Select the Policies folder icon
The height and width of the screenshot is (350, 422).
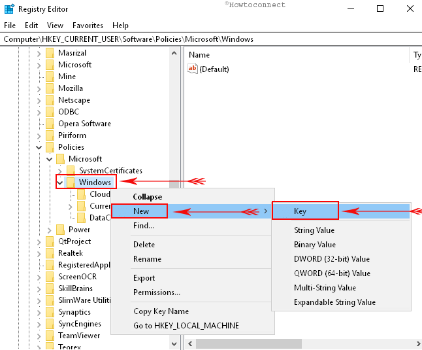pyautogui.click(x=50, y=147)
